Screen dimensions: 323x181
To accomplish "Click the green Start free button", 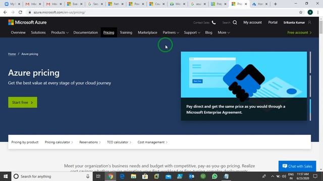I will pyautogui.click(x=23, y=102).
